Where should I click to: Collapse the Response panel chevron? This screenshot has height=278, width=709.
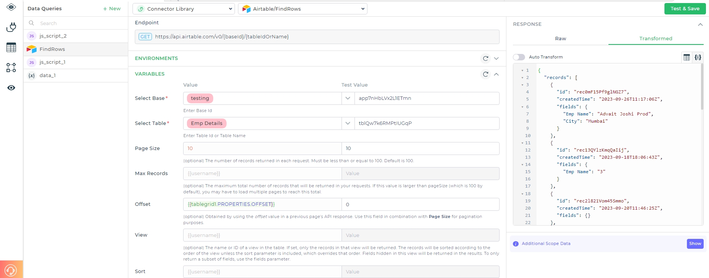pyautogui.click(x=700, y=24)
